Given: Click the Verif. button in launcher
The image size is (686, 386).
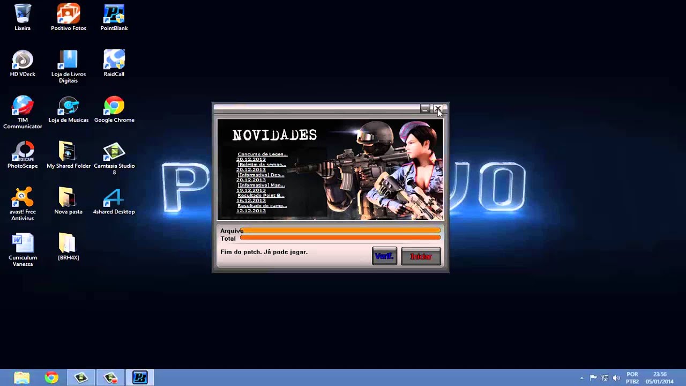Looking at the screenshot, I should coord(384,256).
